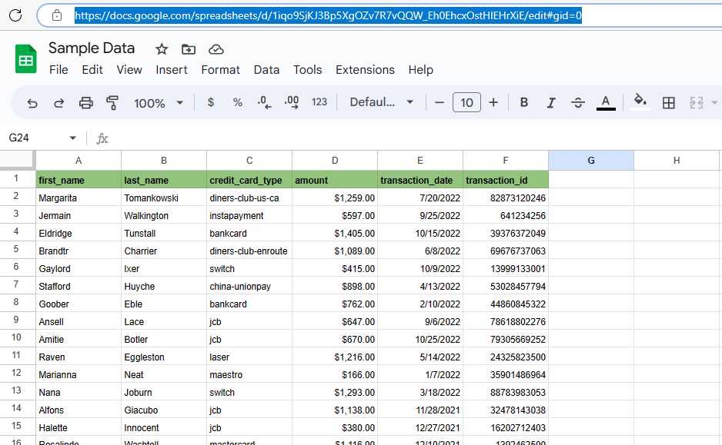
Task: Undo the last action
Action: pos(32,102)
